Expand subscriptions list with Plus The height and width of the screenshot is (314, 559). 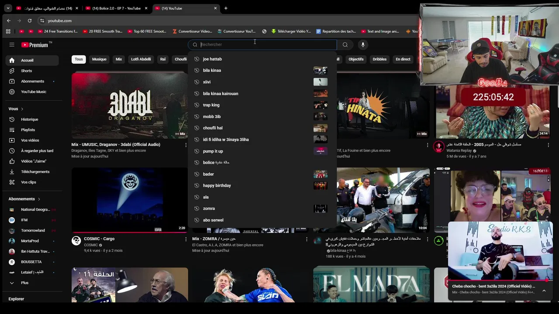coord(32,283)
